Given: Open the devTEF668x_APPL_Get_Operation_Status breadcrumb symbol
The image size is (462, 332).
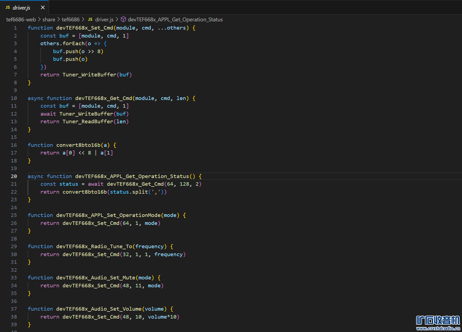Looking at the screenshot, I should pos(175,19).
